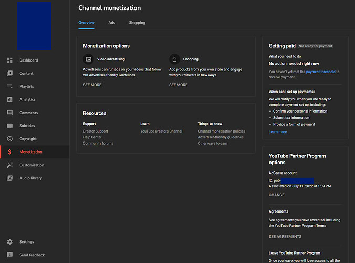
Task: Open Analytics bar chart icon
Action: point(10,99)
